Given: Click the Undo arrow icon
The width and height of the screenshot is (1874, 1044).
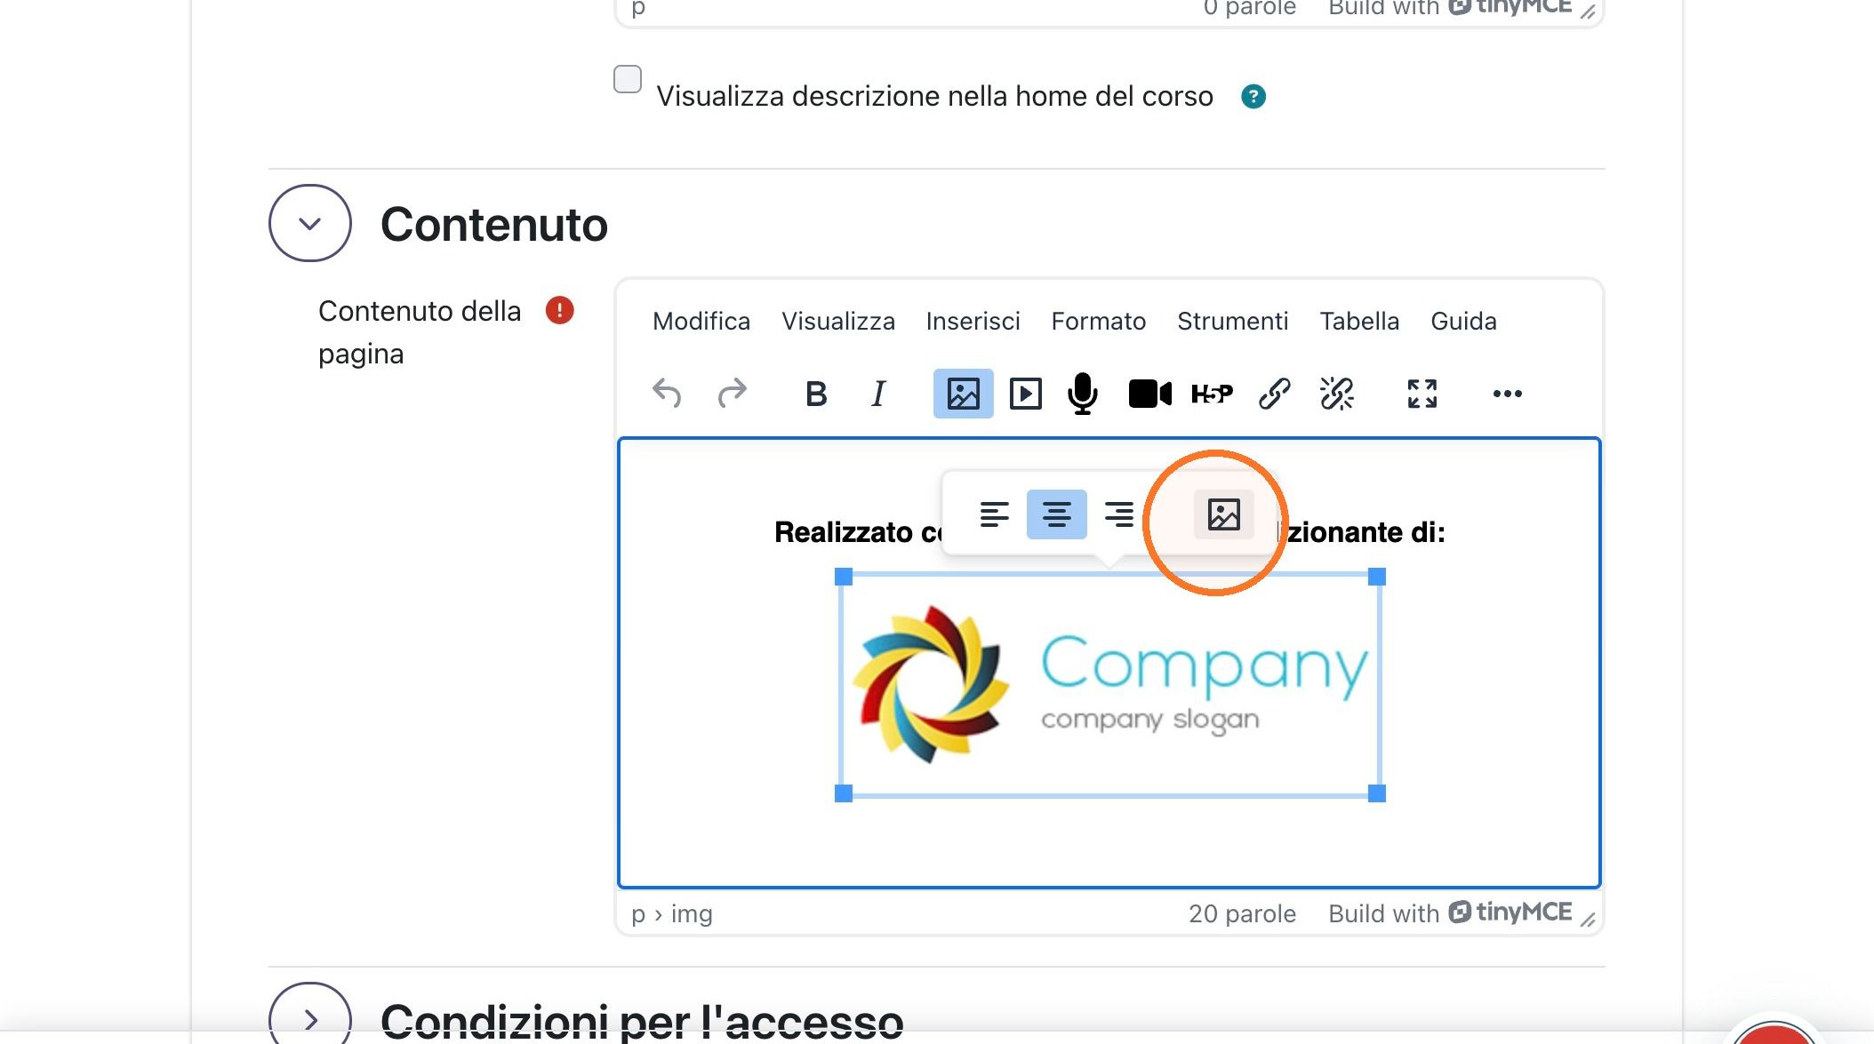Looking at the screenshot, I should point(667,393).
